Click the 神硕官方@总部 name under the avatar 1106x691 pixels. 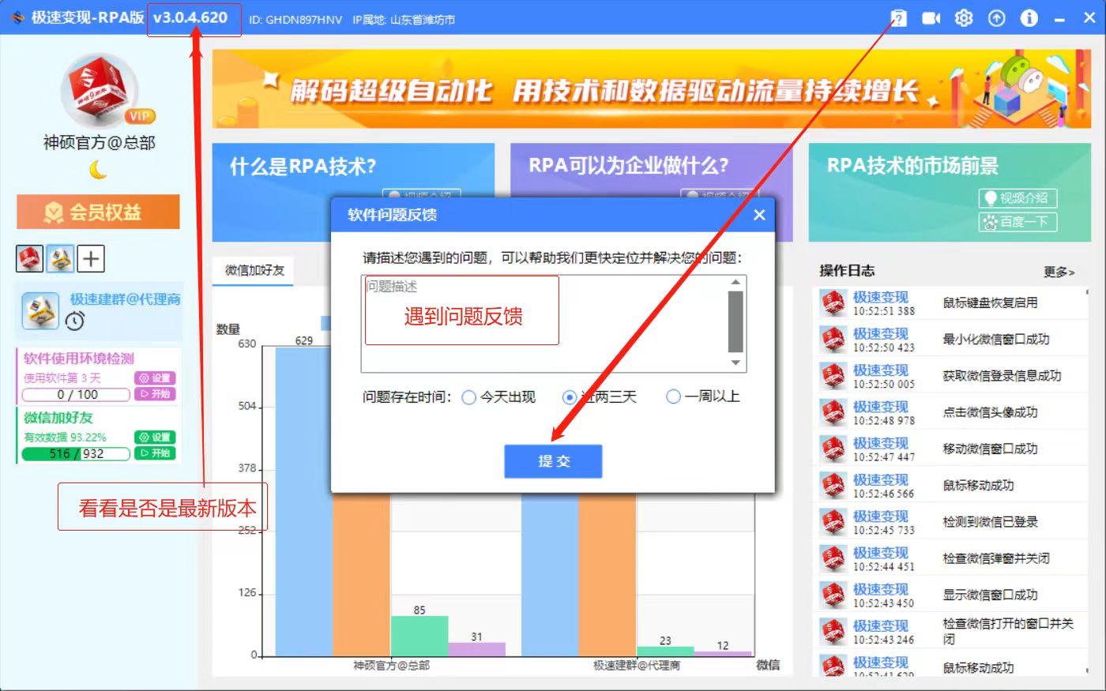[99, 143]
